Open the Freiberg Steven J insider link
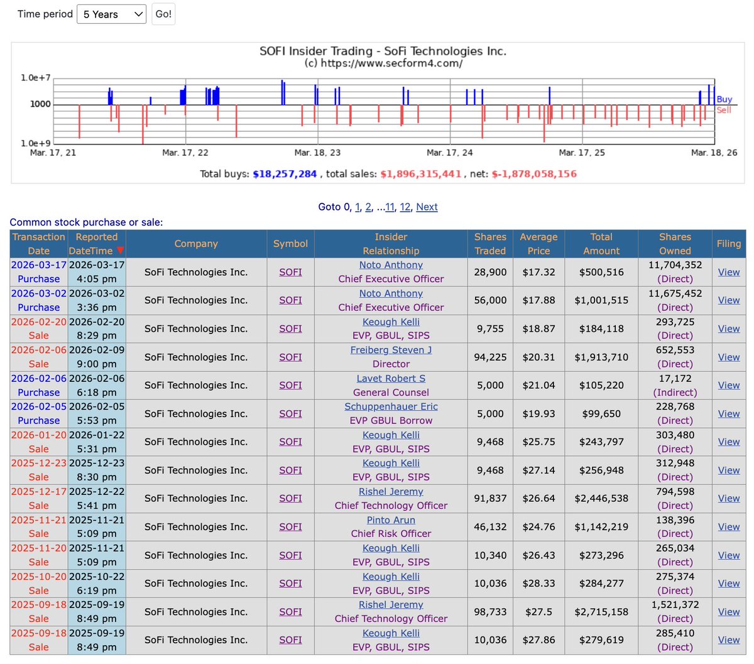This screenshot has width=754, height=664. click(391, 350)
